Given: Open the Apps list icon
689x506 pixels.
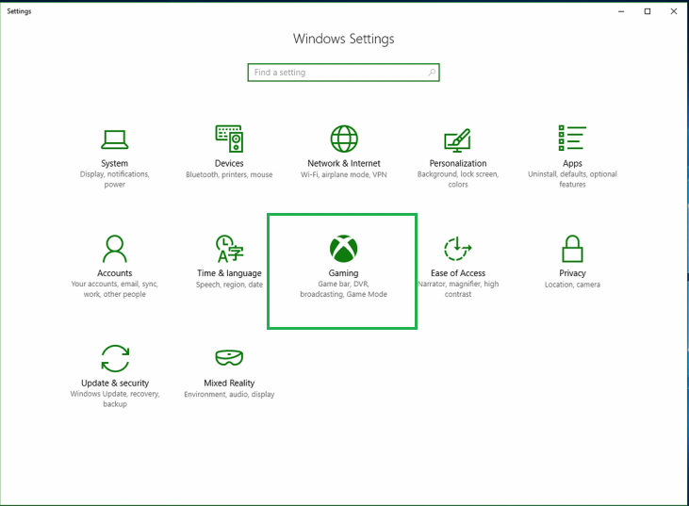Looking at the screenshot, I should pos(572,138).
